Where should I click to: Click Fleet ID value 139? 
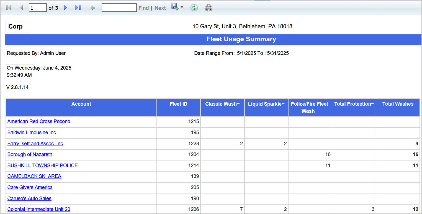[195, 176]
